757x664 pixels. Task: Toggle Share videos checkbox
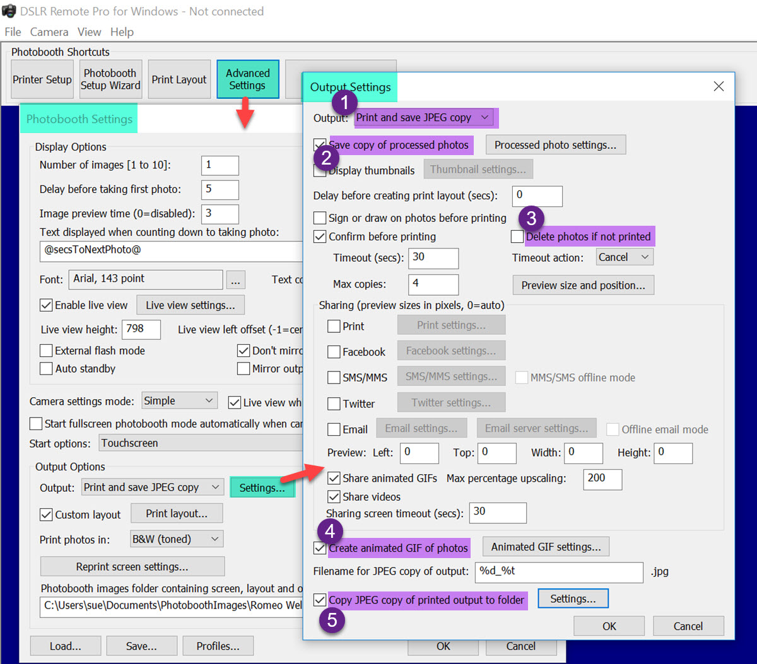(334, 497)
